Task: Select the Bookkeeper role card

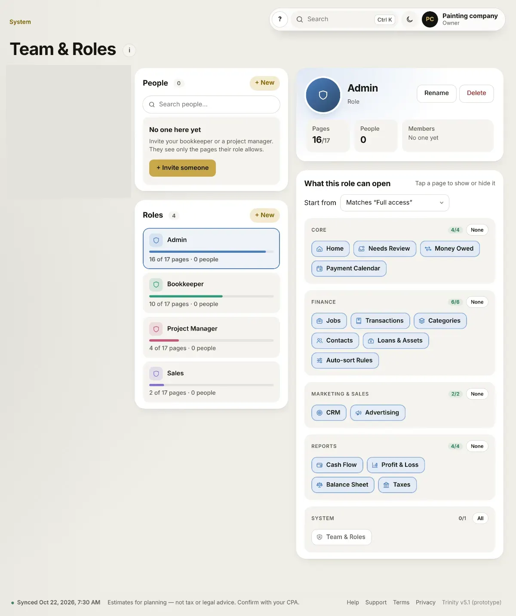Action: point(211,293)
